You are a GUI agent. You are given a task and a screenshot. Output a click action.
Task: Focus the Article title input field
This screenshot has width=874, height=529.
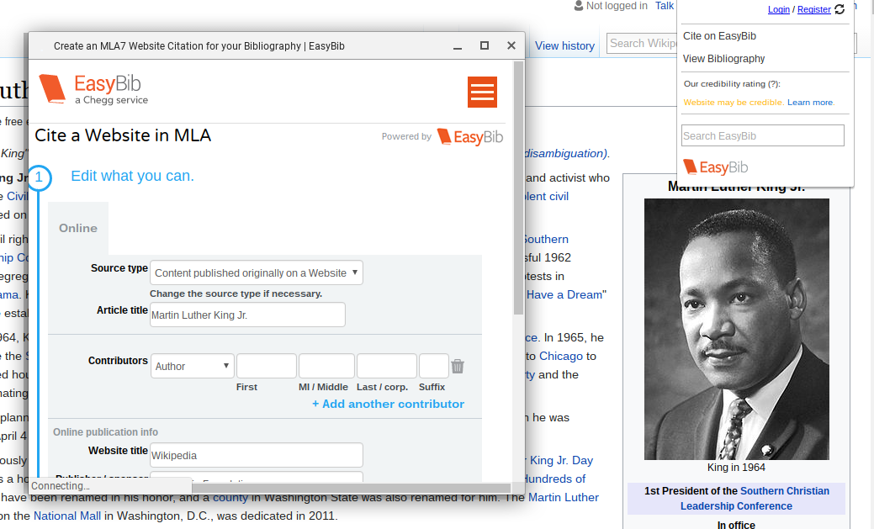pos(247,315)
